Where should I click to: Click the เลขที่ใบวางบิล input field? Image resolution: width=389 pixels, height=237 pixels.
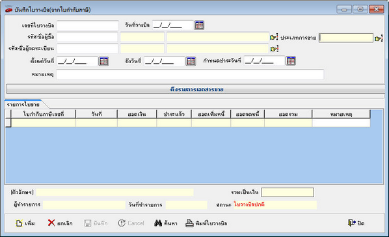88,25
